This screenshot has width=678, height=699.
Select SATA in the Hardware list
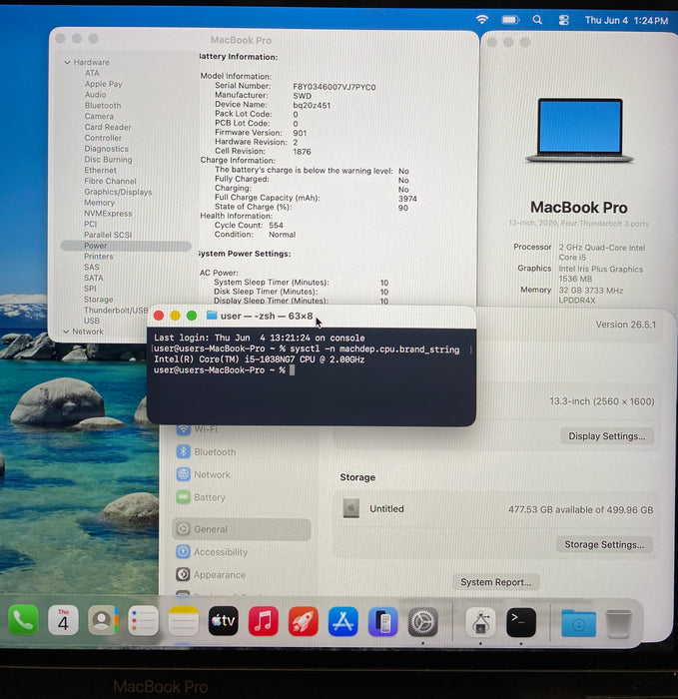coord(93,278)
